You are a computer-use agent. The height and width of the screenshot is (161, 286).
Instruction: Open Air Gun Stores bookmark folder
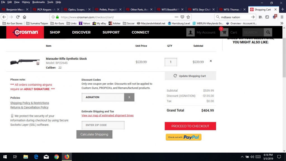(x=12, y=24)
